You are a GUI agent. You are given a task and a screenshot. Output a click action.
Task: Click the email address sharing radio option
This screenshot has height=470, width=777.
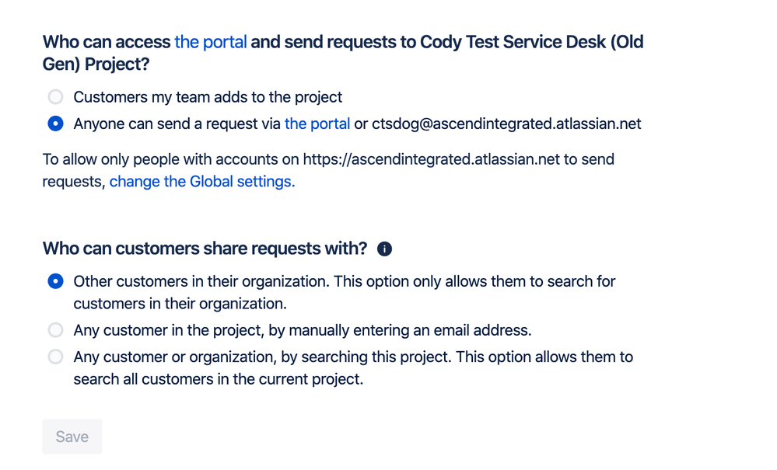(x=55, y=329)
